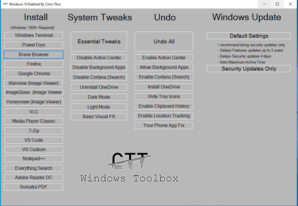The width and height of the screenshot is (298, 206).
Task: Enable Clipboard History
Action: 164,106
